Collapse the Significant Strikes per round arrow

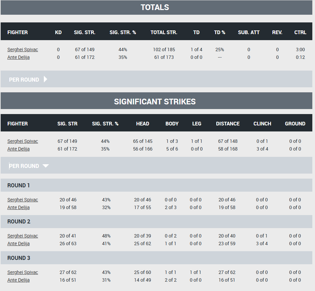point(46,166)
